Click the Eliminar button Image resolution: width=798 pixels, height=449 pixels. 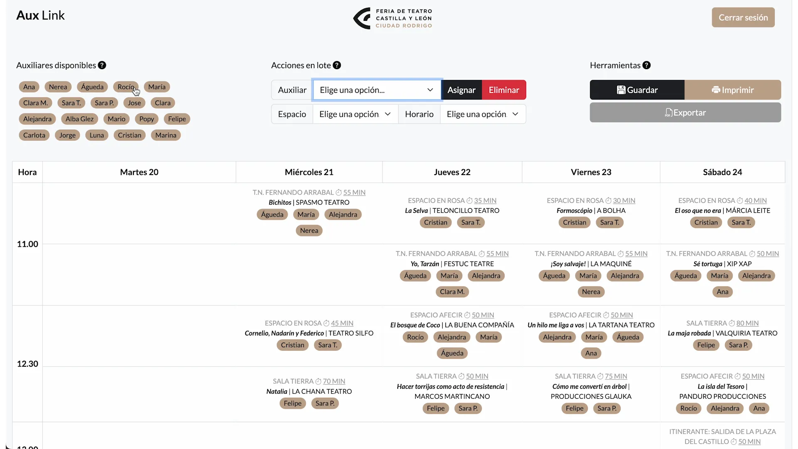[x=504, y=90]
